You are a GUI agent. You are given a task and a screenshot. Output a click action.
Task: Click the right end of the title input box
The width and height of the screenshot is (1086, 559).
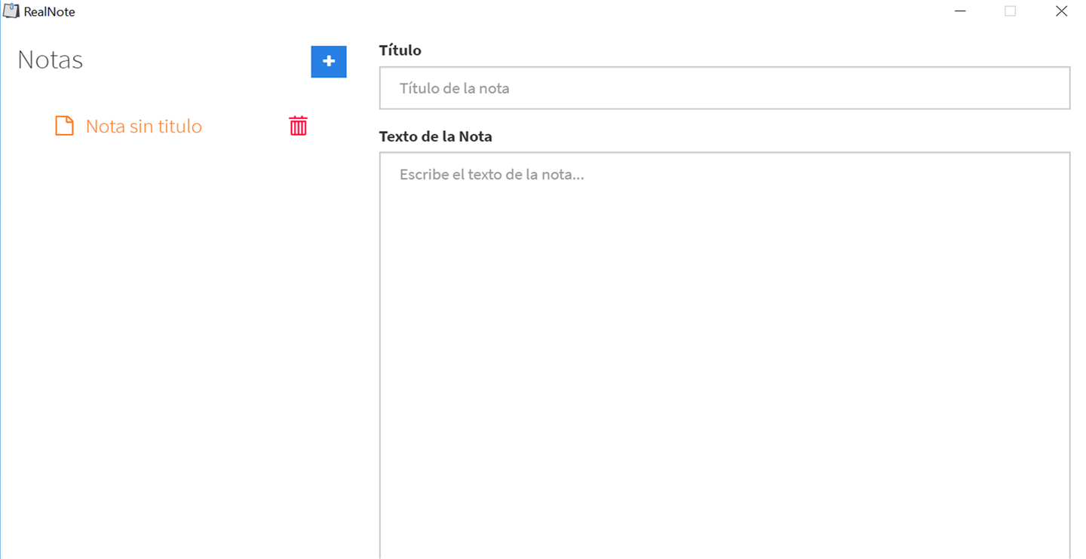tap(1041, 88)
